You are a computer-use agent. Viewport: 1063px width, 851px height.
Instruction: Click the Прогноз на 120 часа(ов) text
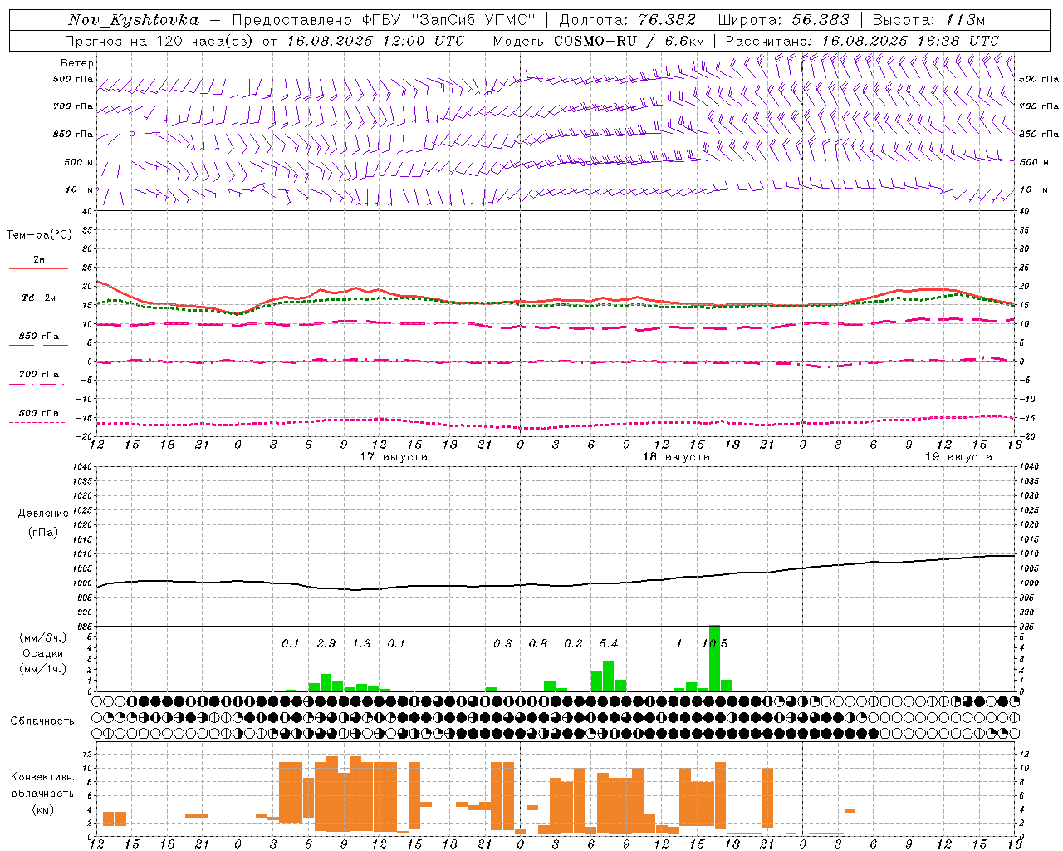click(x=159, y=41)
